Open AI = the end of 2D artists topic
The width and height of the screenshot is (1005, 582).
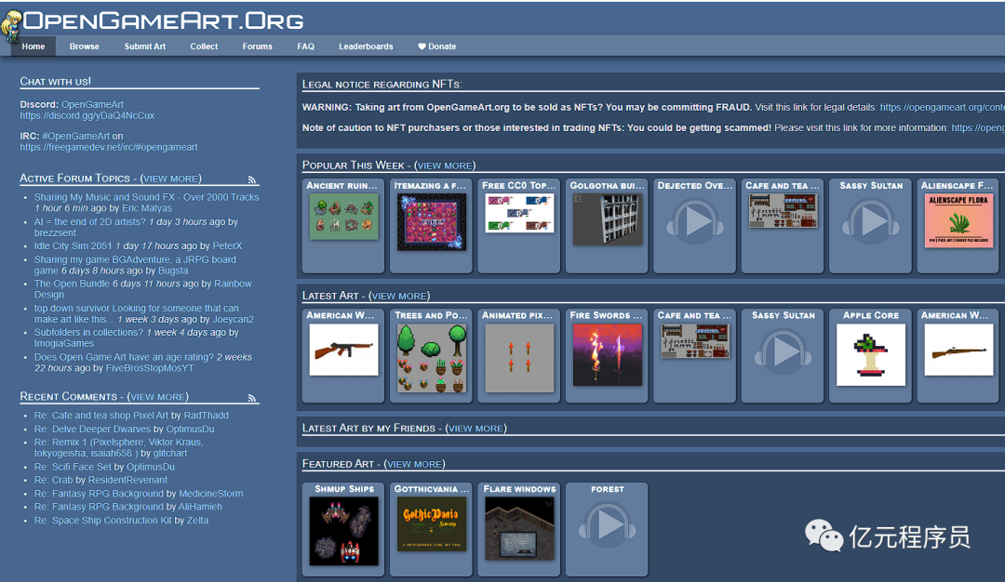pyautogui.click(x=89, y=221)
